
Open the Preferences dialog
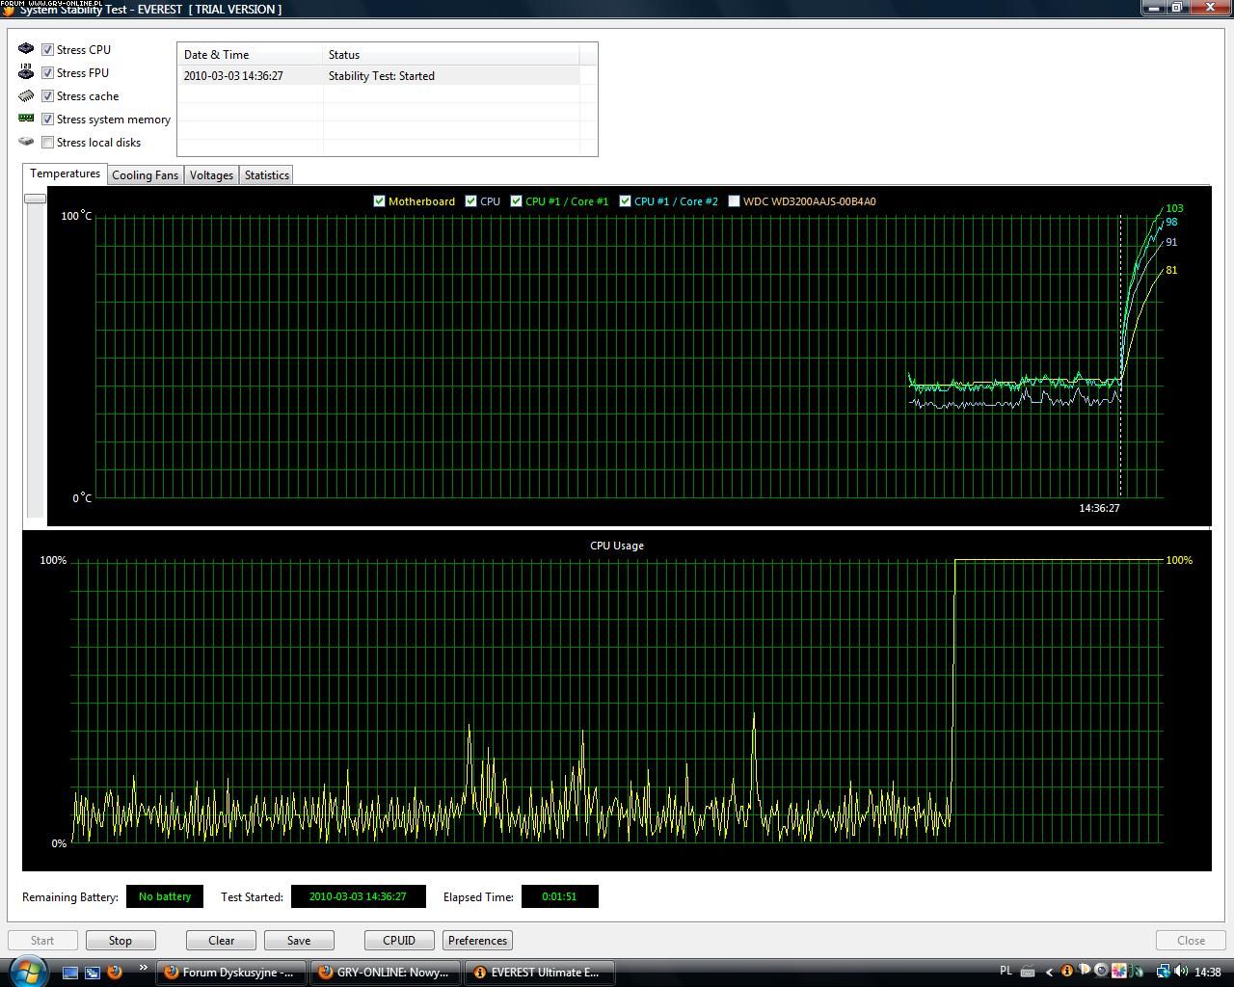click(x=477, y=941)
